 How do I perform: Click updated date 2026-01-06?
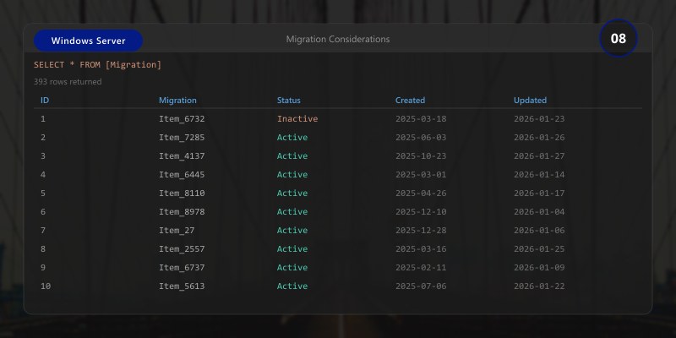[x=539, y=230]
